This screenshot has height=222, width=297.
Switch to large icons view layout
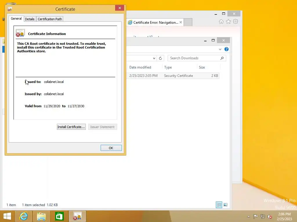tap(225, 205)
